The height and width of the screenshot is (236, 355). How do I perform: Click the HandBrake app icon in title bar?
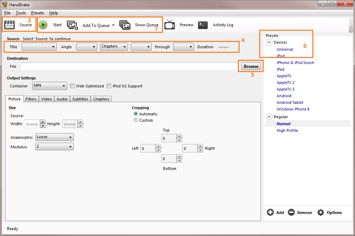click(x=5, y=5)
